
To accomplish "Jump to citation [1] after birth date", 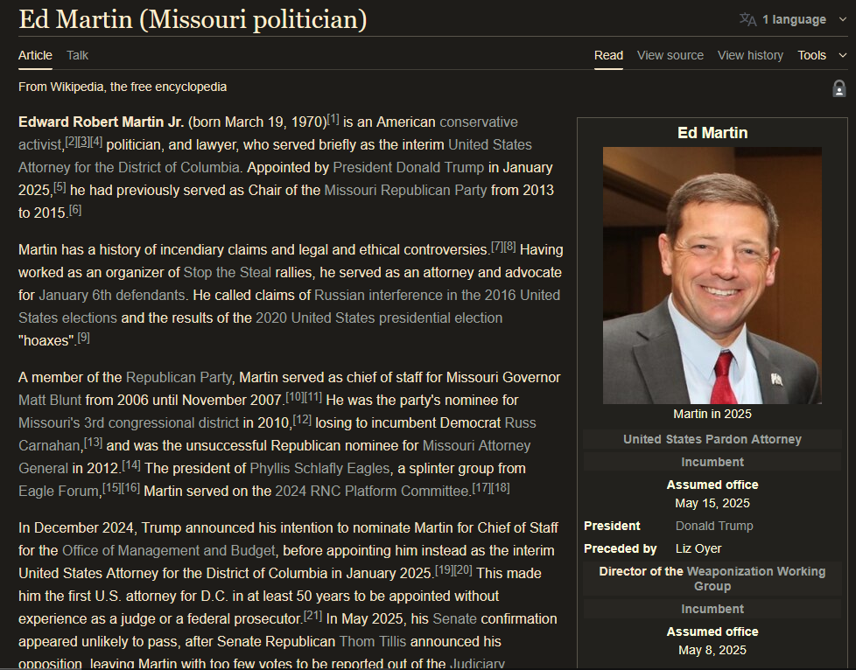I will click(333, 118).
